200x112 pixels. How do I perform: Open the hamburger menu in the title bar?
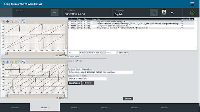pos(192,4)
